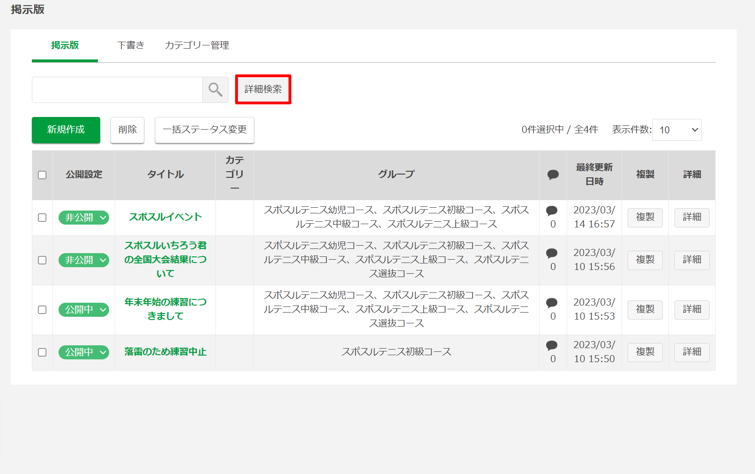Open 公開中 status dropdown for 落雷のため練習中止
This screenshot has width=755, height=474.
point(84,352)
